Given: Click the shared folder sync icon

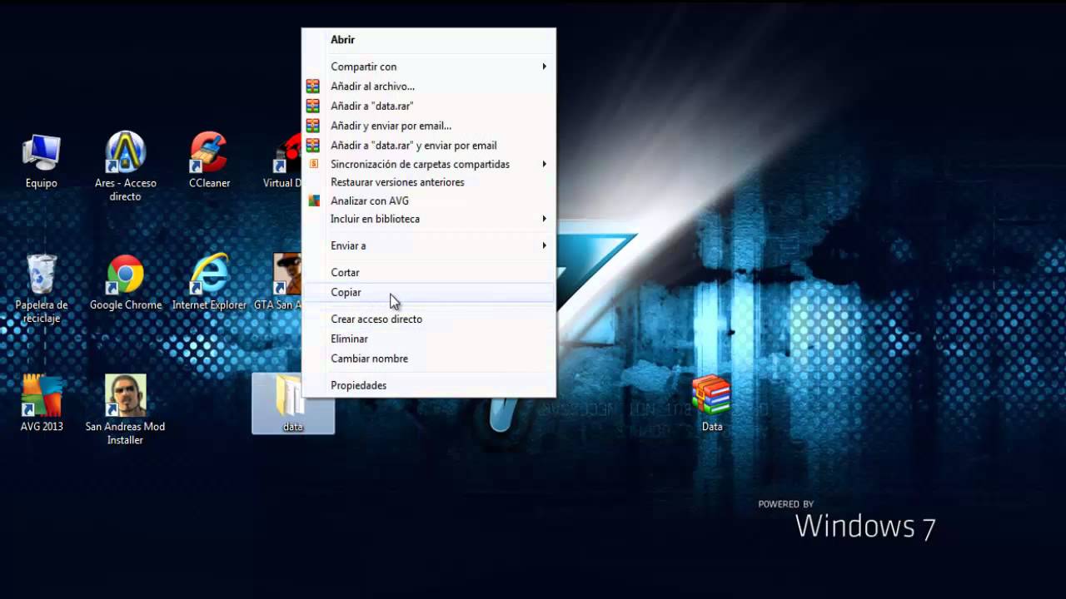Looking at the screenshot, I should [314, 164].
